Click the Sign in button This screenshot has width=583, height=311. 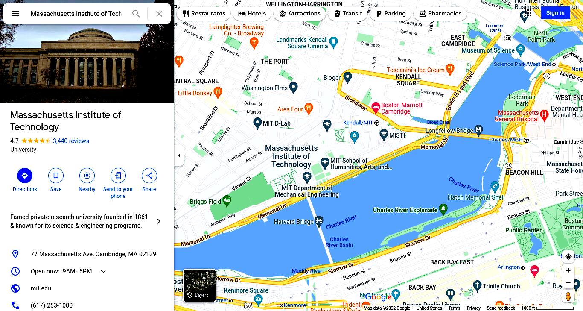pos(555,13)
